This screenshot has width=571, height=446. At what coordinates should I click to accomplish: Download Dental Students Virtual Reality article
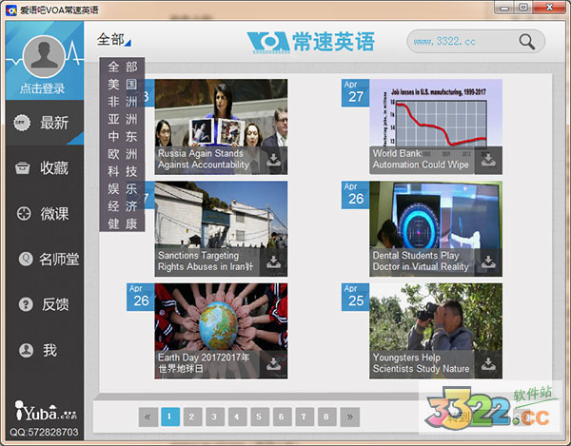point(488,262)
